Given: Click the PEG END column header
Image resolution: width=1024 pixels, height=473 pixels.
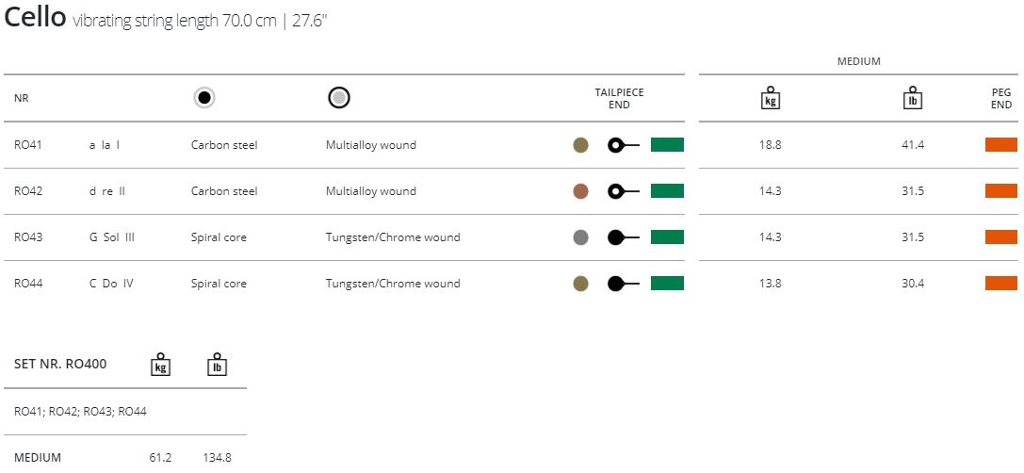Looking at the screenshot, I should click(x=1000, y=98).
